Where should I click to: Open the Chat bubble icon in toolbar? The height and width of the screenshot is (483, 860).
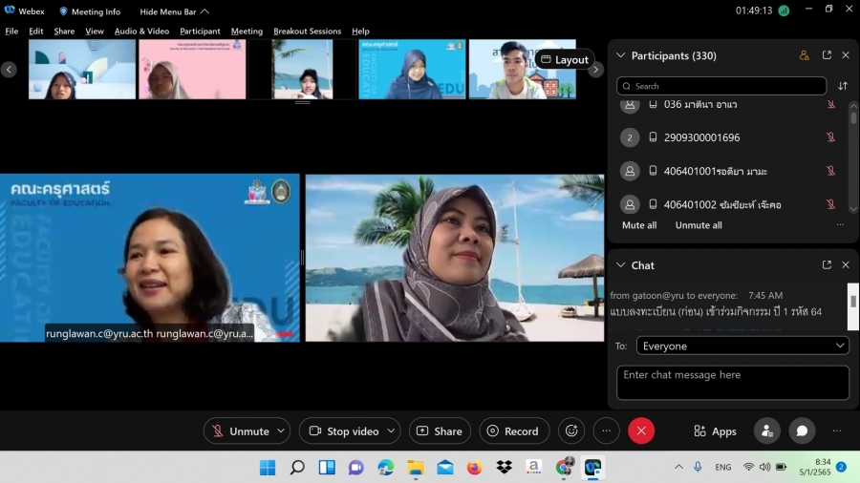pyautogui.click(x=802, y=430)
